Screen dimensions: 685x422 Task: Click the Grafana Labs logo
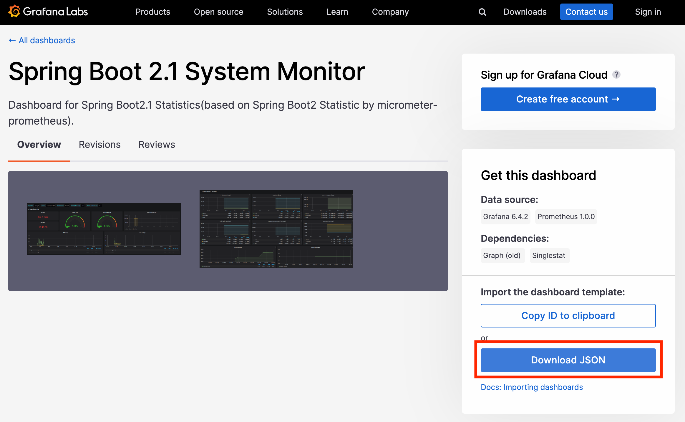pos(48,12)
